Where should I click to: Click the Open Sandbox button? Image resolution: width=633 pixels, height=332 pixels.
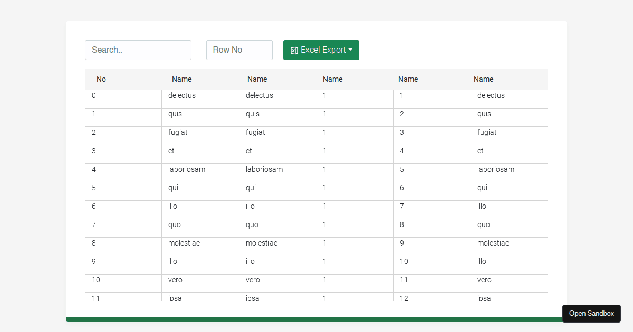pyautogui.click(x=591, y=313)
